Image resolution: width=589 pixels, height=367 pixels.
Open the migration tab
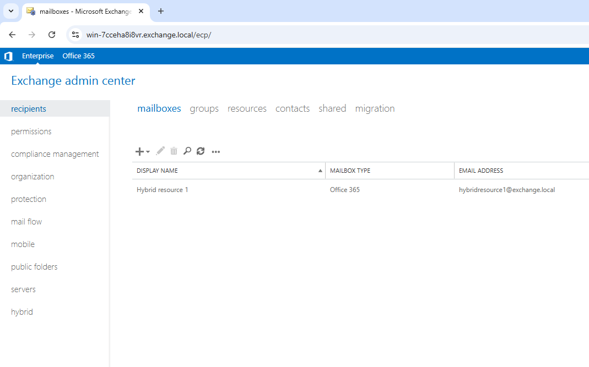tap(375, 108)
